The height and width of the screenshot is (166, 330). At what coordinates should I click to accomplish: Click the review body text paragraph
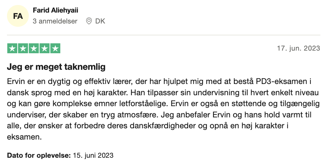(163, 109)
